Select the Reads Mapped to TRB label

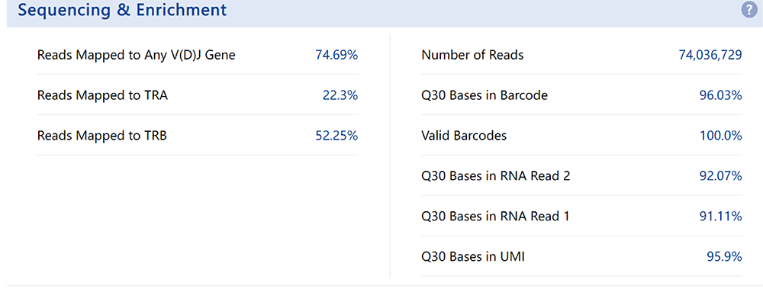102,136
